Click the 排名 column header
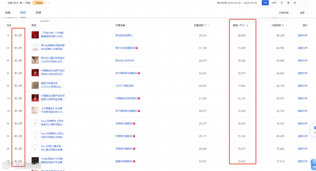 coord(9,25)
